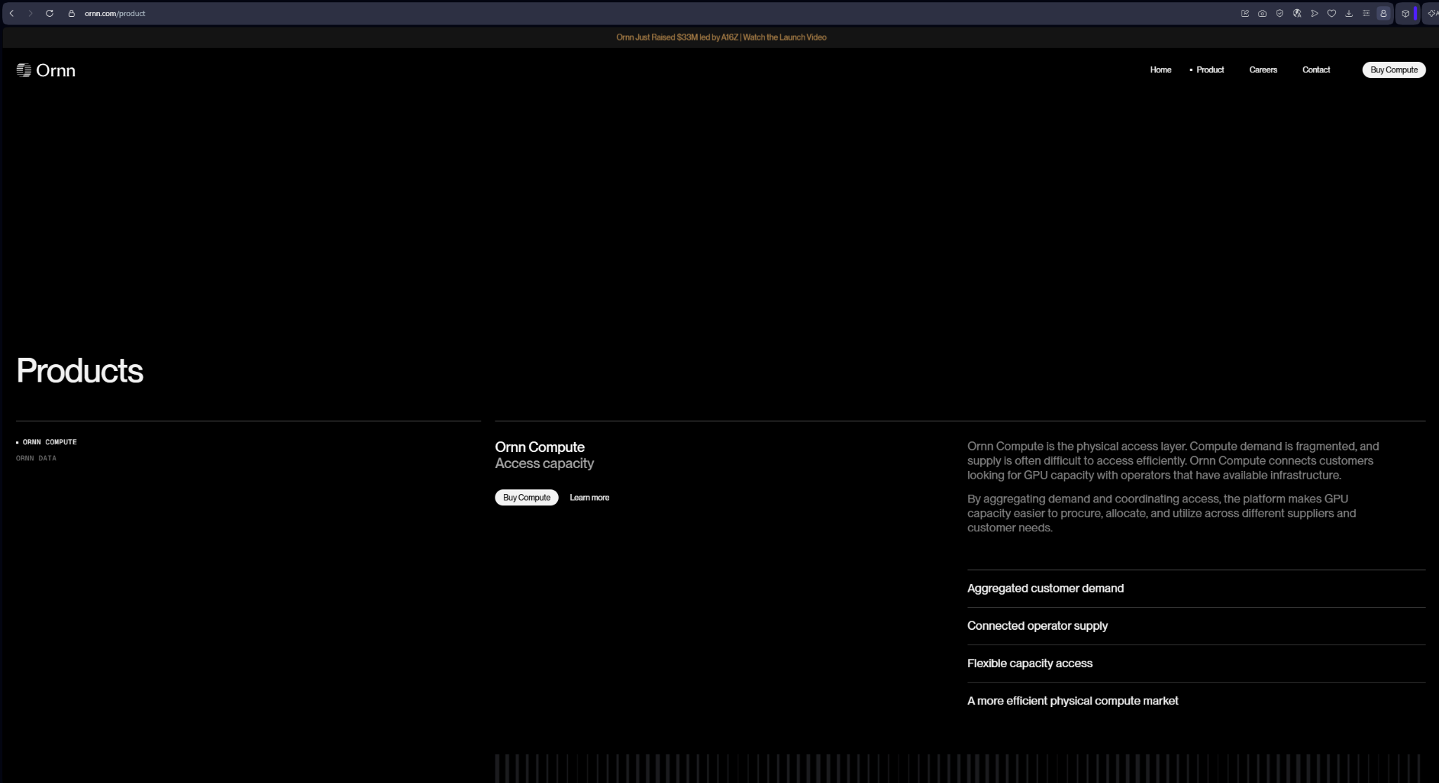
Task: Click the Access capacity subtitle
Action: pos(544,463)
